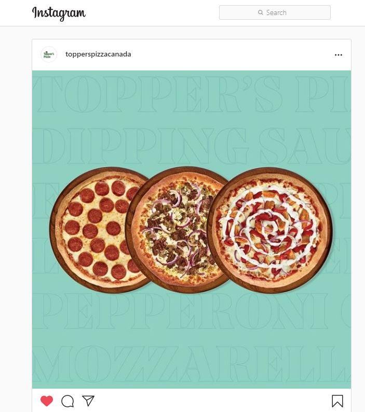Open the Topper's Pizza profile avatar
This screenshot has height=412, width=365.
pos(49,54)
